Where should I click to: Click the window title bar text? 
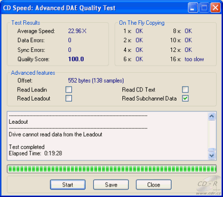(59, 8)
